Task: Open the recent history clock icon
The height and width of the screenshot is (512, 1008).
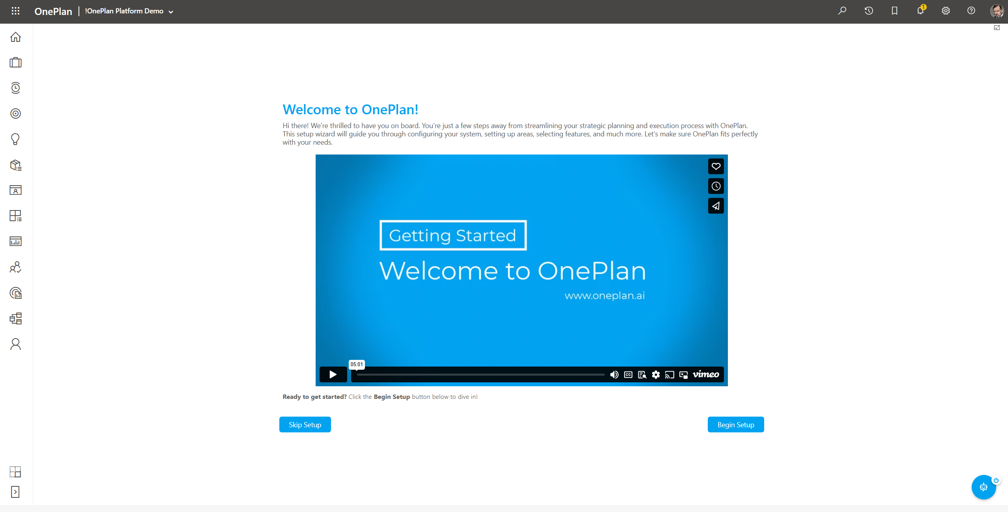Action: (x=869, y=11)
